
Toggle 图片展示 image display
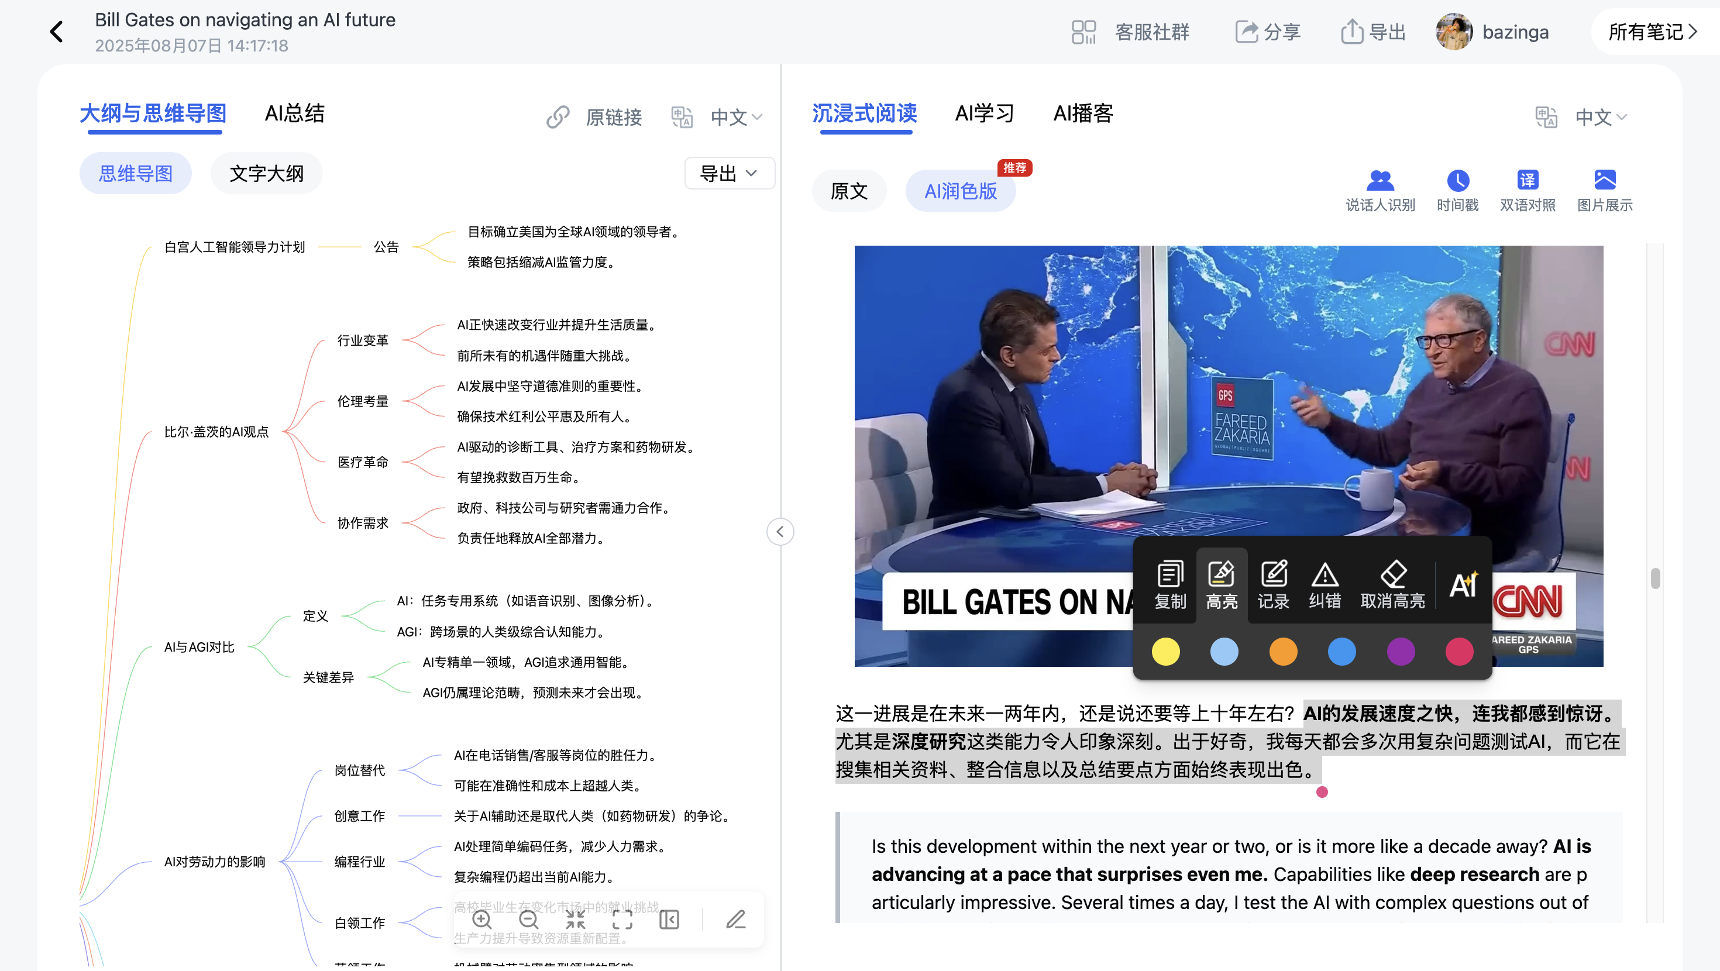pyautogui.click(x=1605, y=191)
